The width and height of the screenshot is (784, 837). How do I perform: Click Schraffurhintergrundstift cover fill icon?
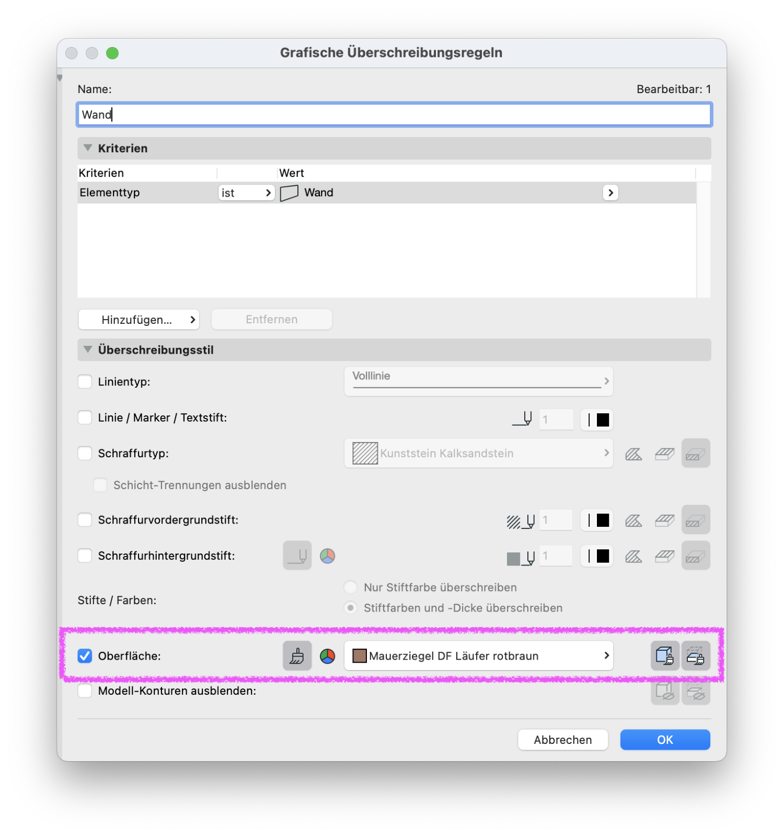click(665, 557)
